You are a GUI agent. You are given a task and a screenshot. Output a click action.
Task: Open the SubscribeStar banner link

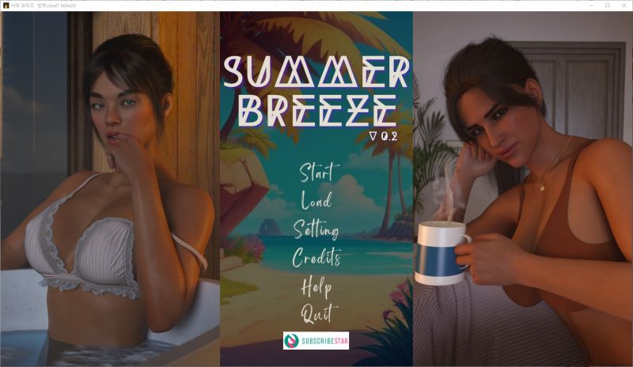click(x=316, y=341)
